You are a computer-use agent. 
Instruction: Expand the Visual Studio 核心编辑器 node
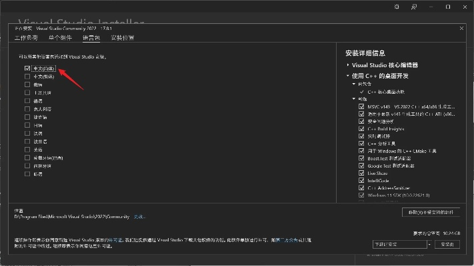[347, 65]
